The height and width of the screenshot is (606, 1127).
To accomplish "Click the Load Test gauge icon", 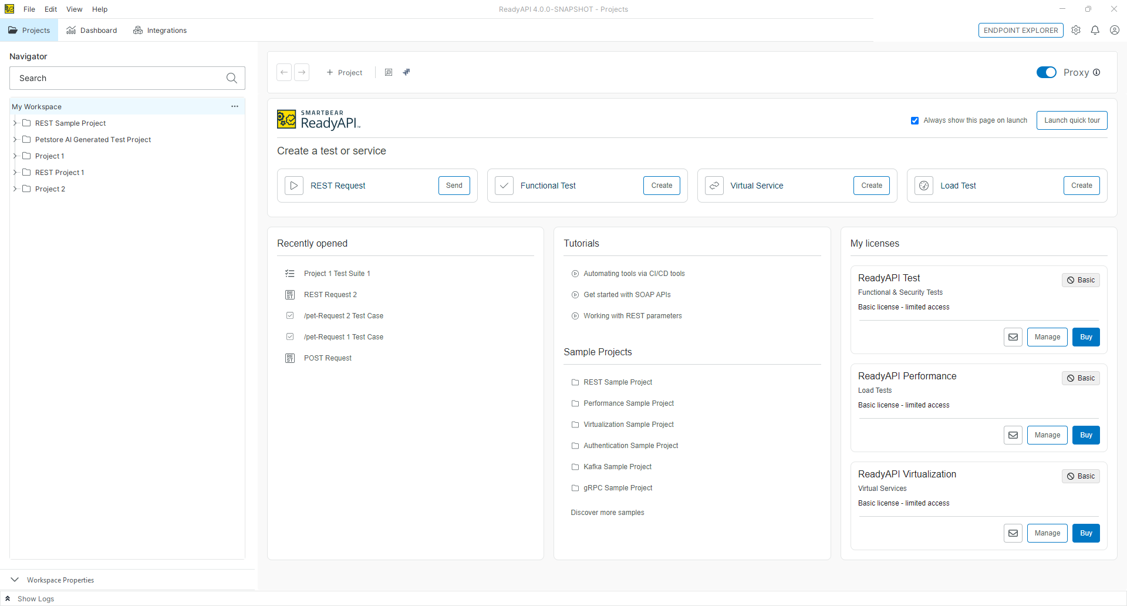I will click(924, 186).
